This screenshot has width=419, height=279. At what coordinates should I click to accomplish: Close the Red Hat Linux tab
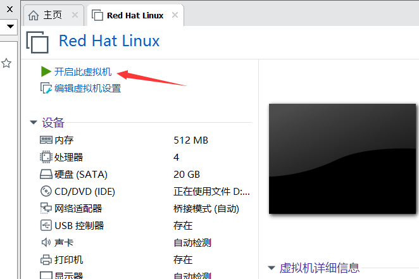pos(175,15)
